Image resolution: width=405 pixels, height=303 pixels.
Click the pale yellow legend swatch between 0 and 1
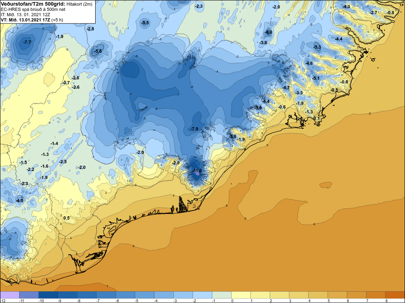tap(241, 295)
